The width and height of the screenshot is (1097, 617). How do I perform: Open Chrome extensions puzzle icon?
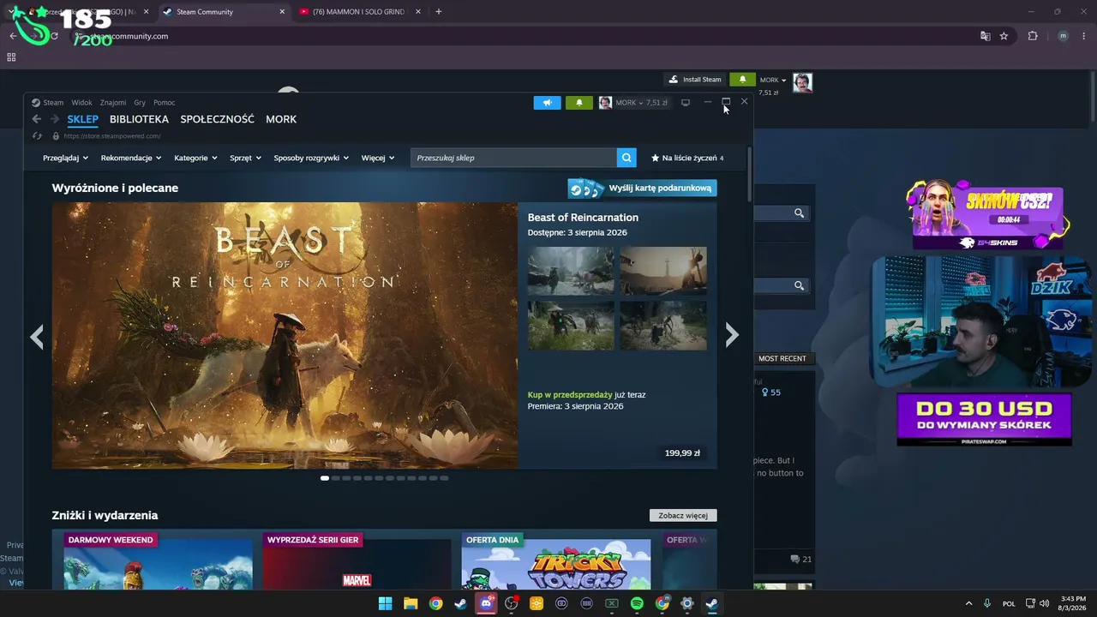(x=1033, y=36)
